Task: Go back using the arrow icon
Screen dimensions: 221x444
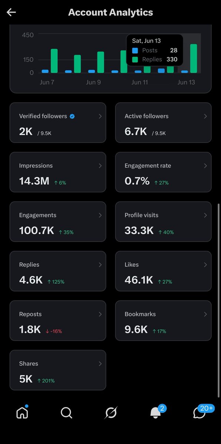Action: click(x=11, y=12)
